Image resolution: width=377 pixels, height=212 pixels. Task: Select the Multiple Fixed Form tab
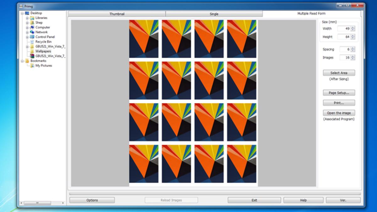click(x=311, y=14)
